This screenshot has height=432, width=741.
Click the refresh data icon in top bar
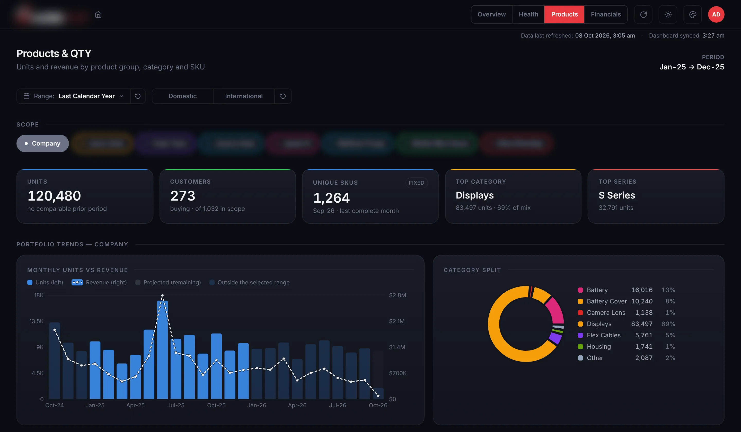click(x=643, y=14)
